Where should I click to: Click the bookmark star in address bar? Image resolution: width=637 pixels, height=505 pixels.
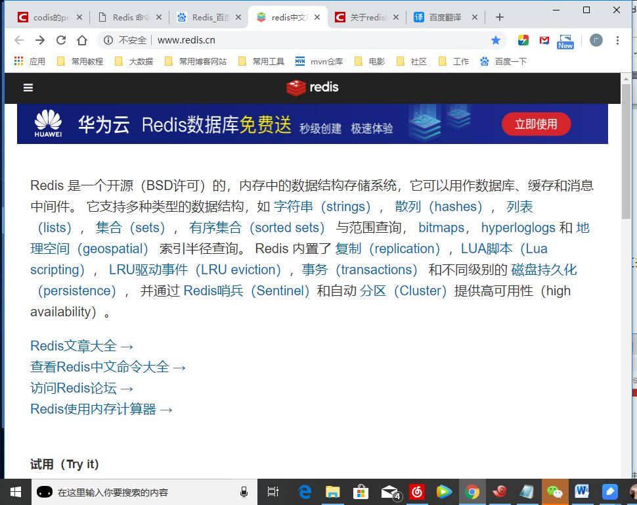coord(496,40)
